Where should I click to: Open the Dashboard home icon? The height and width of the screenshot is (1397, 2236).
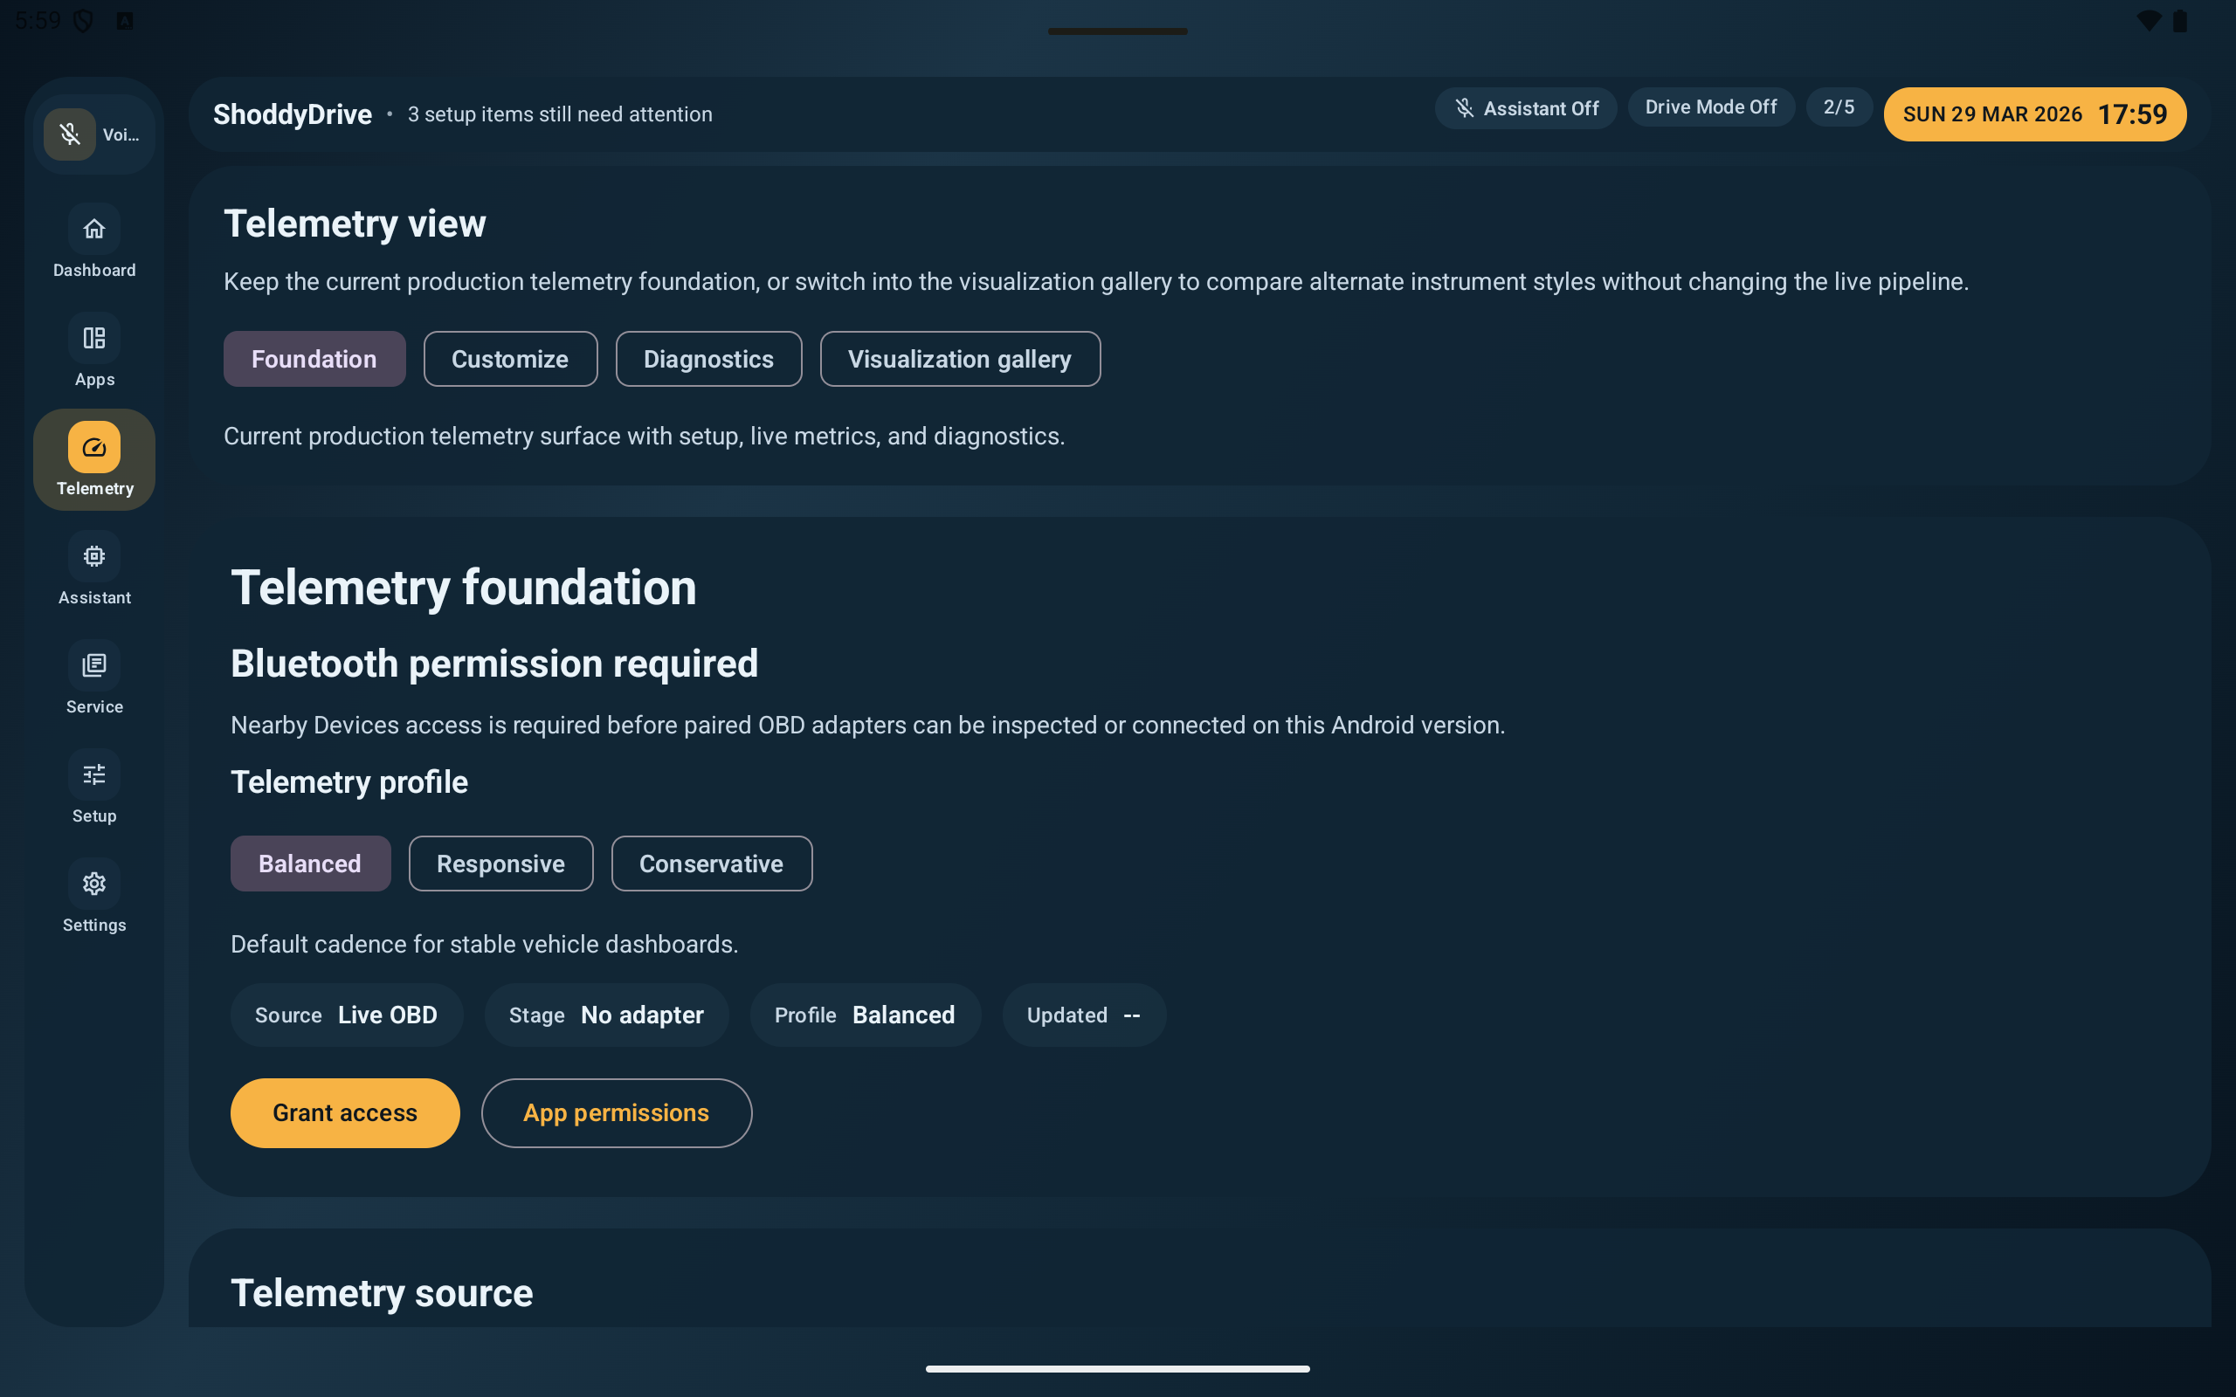point(94,229)
